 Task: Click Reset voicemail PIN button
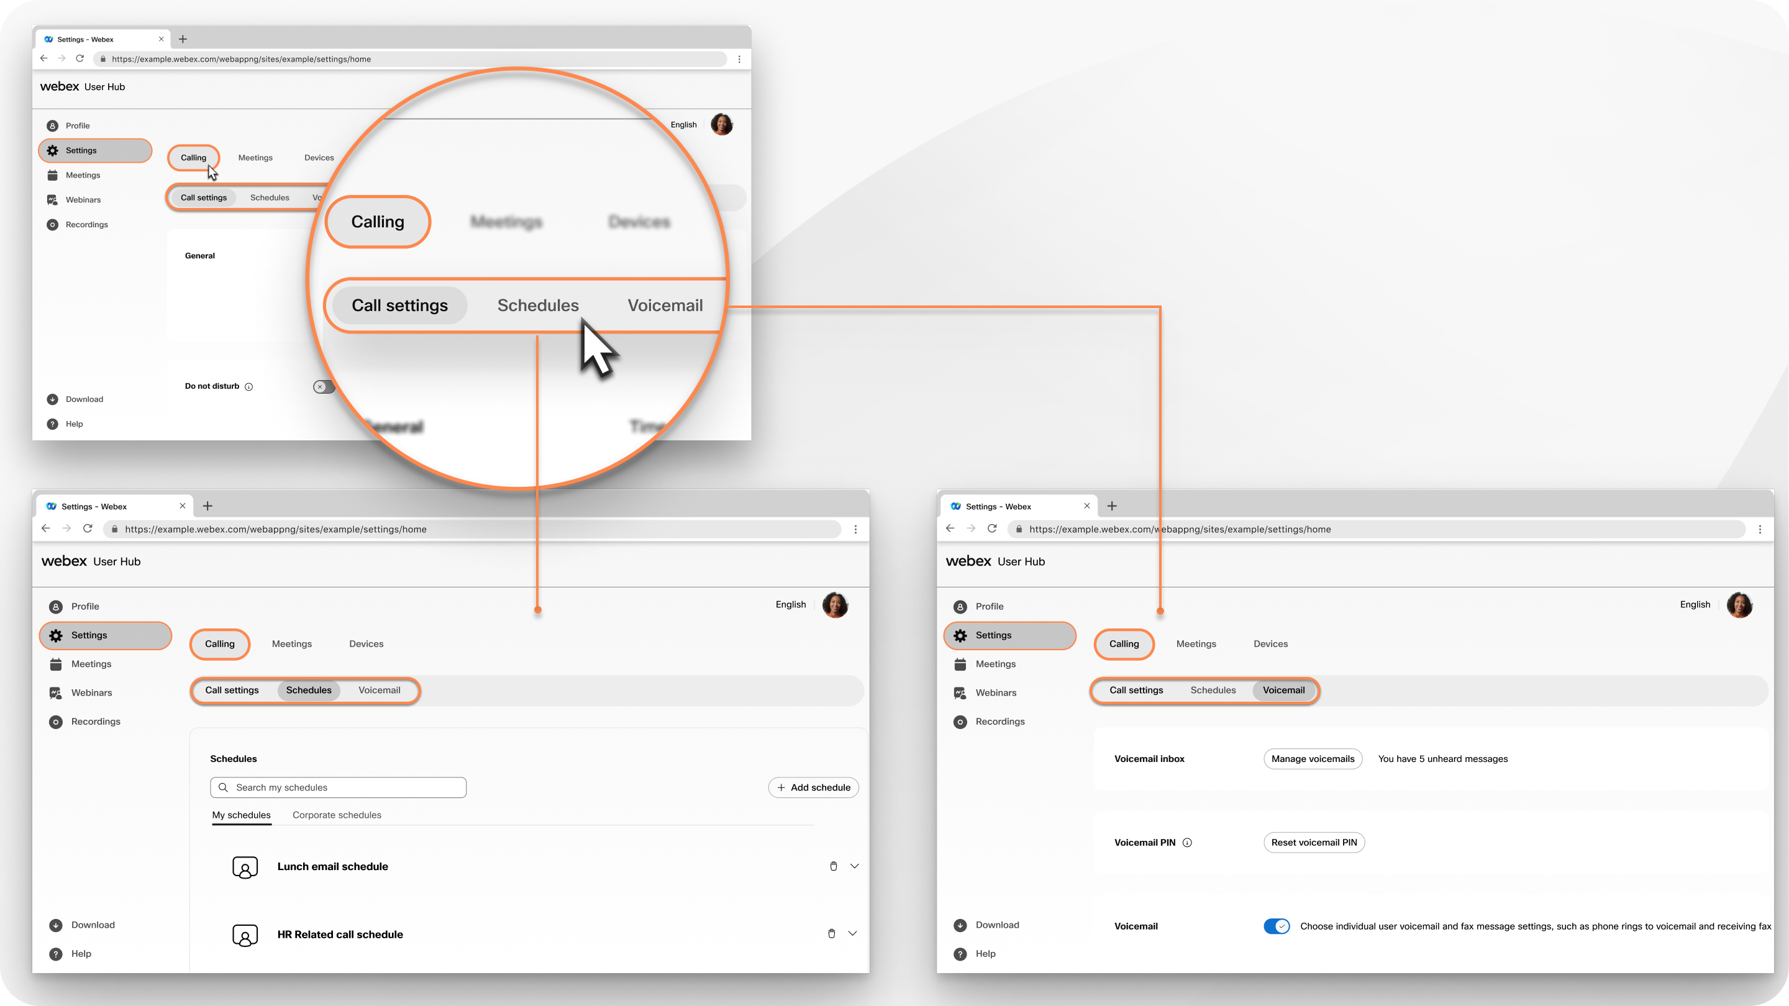coord(1314,843)
